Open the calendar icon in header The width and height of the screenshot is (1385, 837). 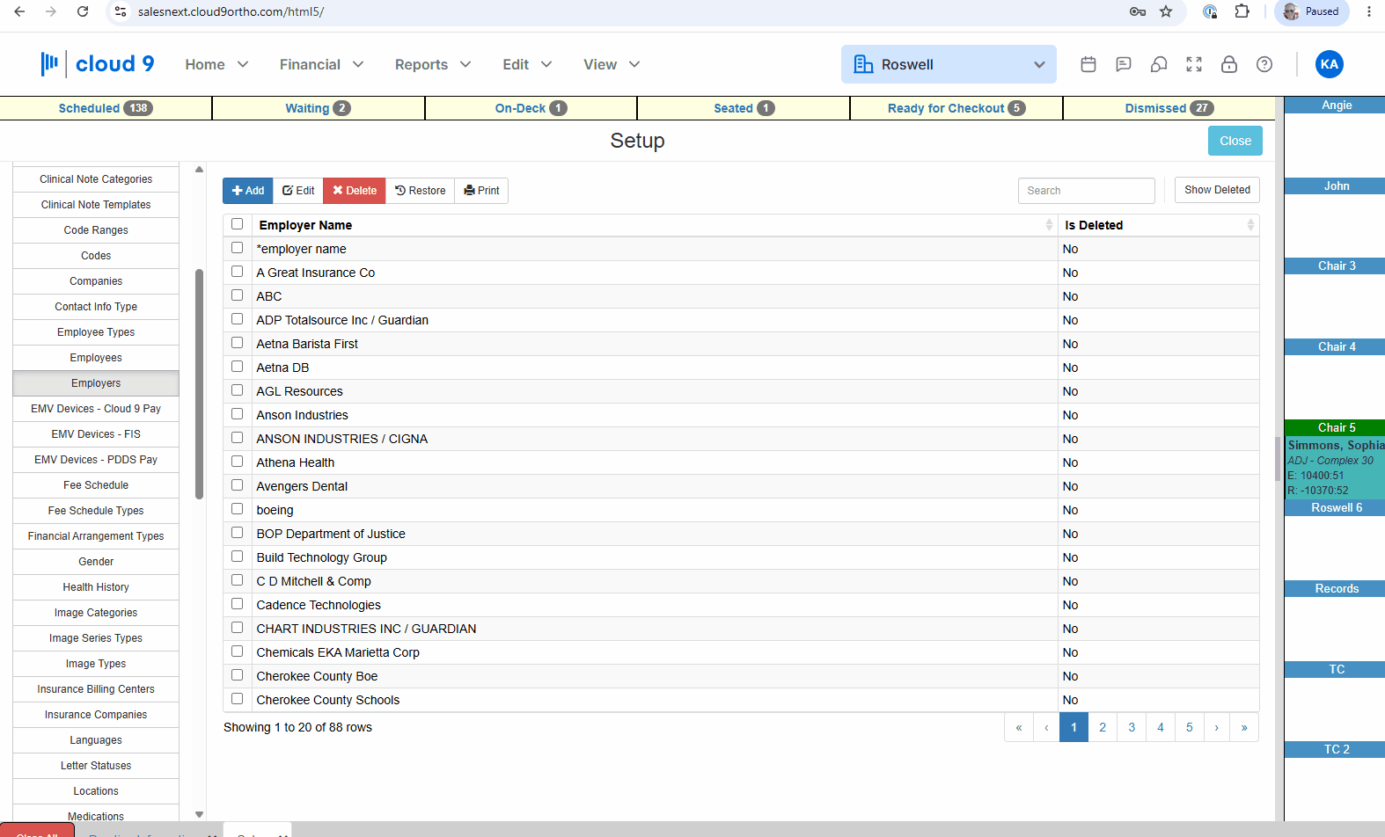pos(1088,64)
